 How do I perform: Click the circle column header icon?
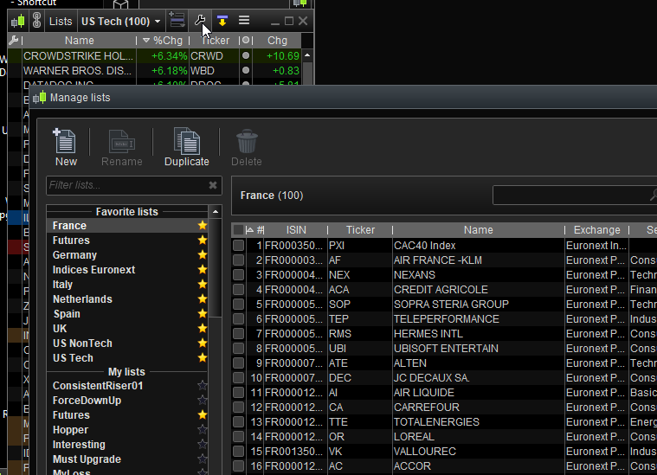246,40
